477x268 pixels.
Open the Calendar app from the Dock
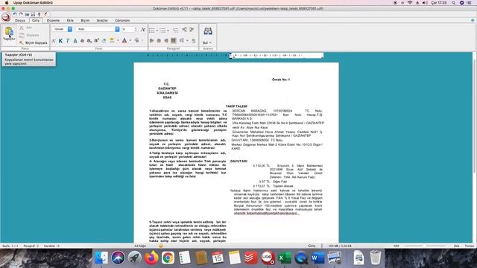click(x=218, y=258)
